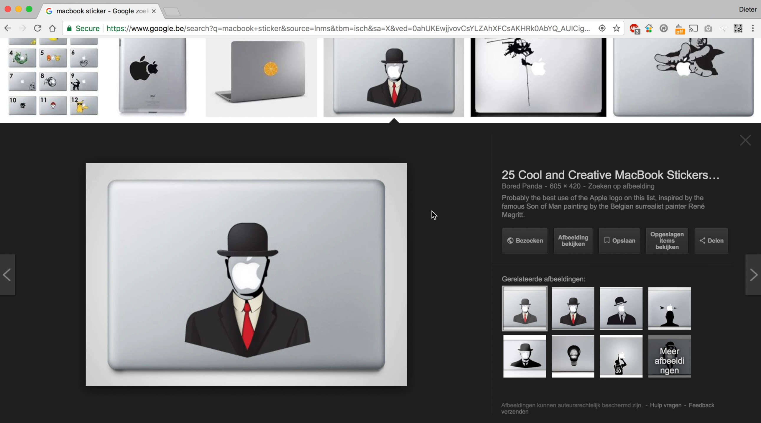Image resolution: width=761 pixels, height=423 pixels.
Task: Click the QR code generator extension icon
Action: click(x=738, y=28)
